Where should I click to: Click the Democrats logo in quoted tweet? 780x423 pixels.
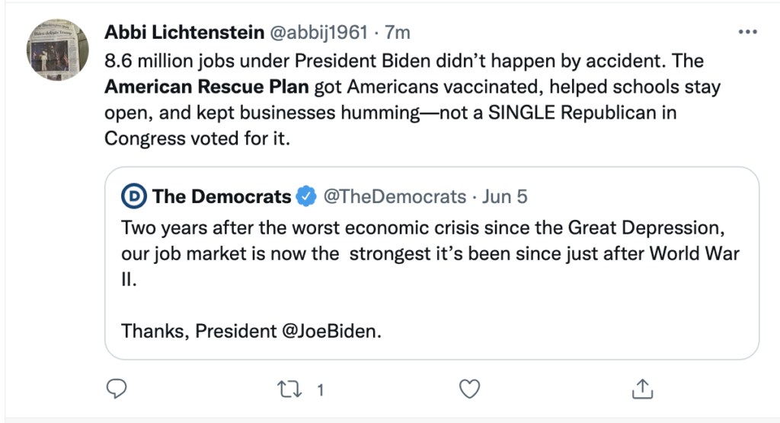click(133, 197)
